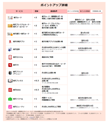Click the 楽天モバイル phone icon
Screen dimensions: 109x123
click(x=10, y=57)
